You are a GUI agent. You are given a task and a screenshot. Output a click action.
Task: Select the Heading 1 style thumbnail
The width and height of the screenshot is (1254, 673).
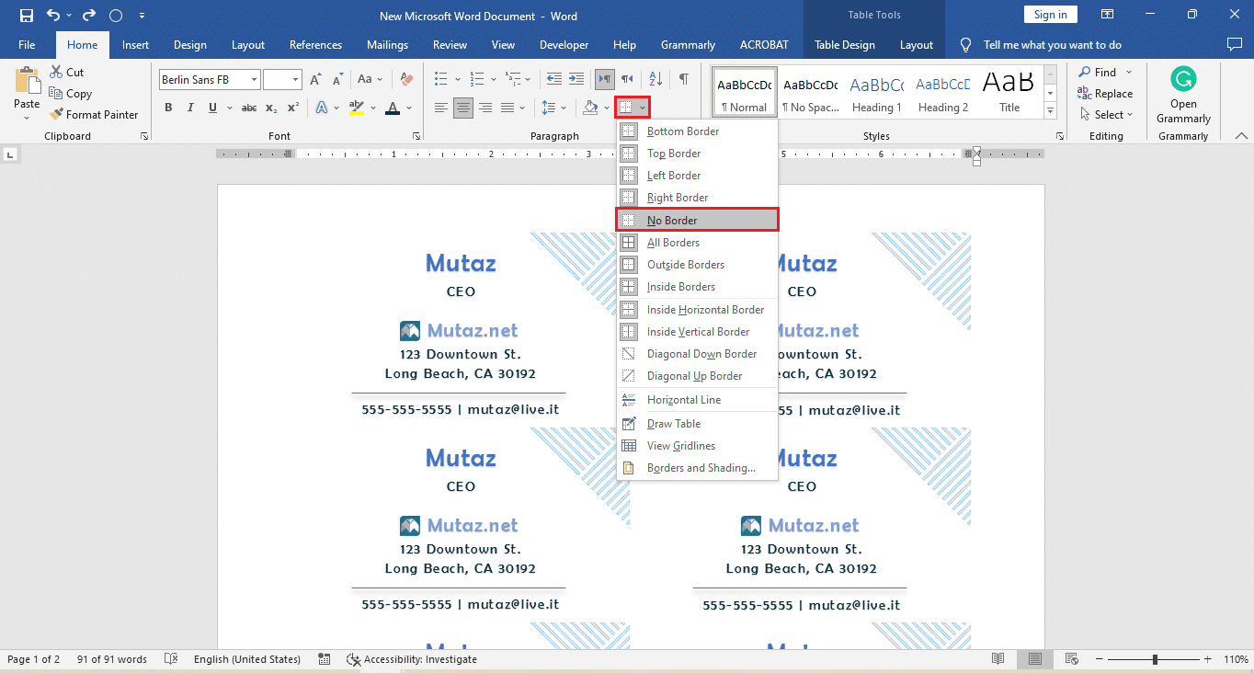click(x=876, y=93)
